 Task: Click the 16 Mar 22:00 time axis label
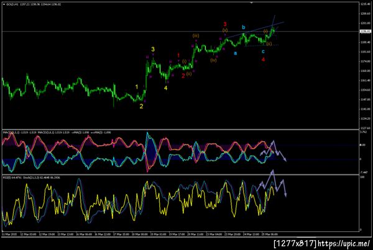pos(103,234)
